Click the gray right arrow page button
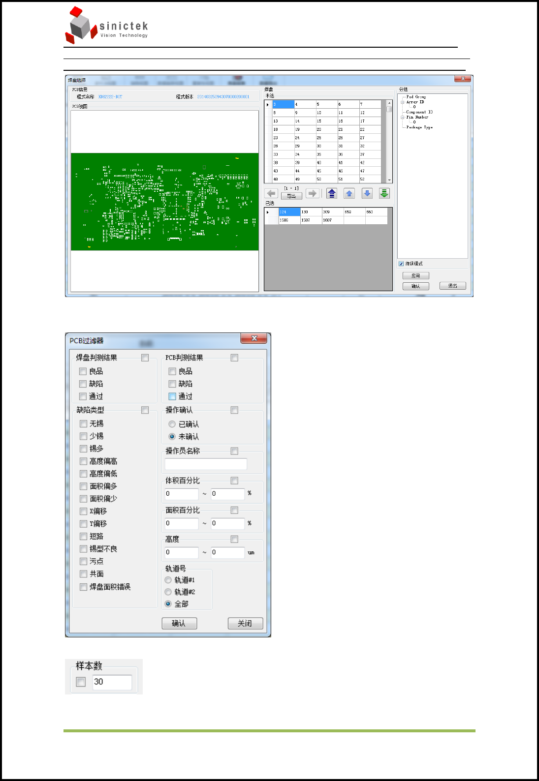The width and height of the screenshot is (539, 781). pos(313,193)
